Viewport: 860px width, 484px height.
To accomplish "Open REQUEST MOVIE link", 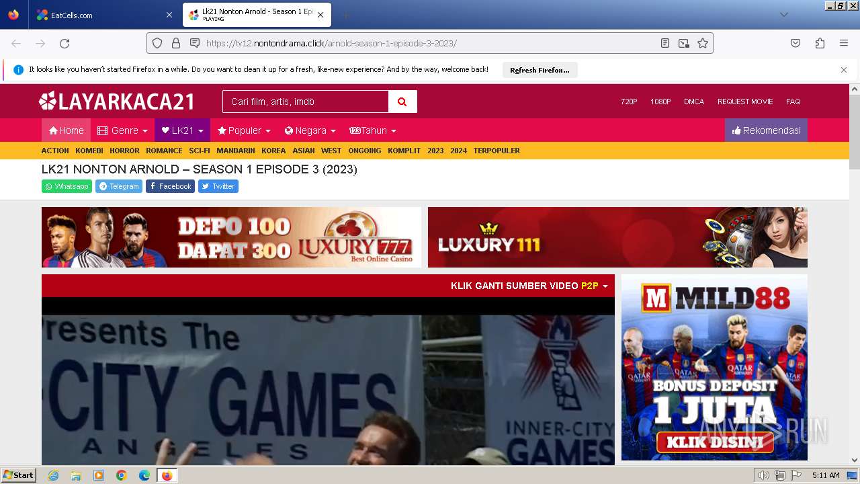I will click(745, 102).
